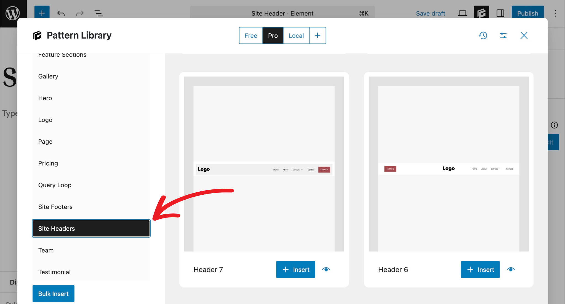Open the editor options three-dot menu

(555, 13)
